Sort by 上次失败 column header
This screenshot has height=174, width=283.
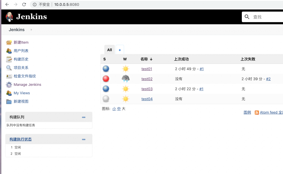[x=248, y=59]
